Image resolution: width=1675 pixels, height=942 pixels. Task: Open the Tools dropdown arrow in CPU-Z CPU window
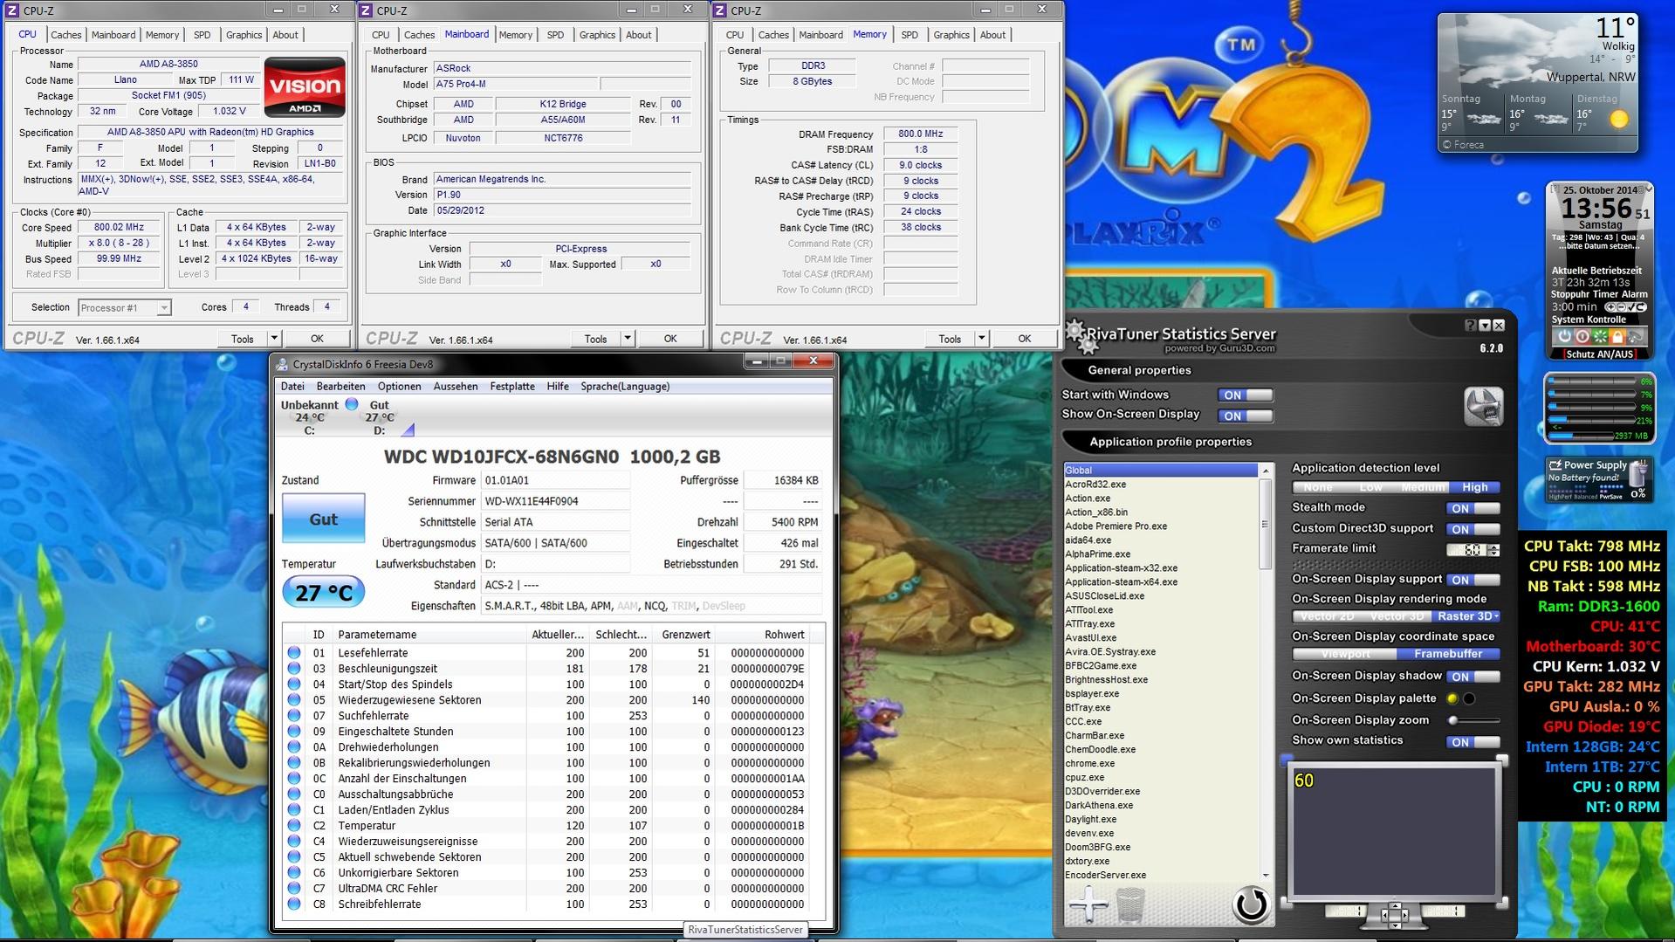[273, 339]
